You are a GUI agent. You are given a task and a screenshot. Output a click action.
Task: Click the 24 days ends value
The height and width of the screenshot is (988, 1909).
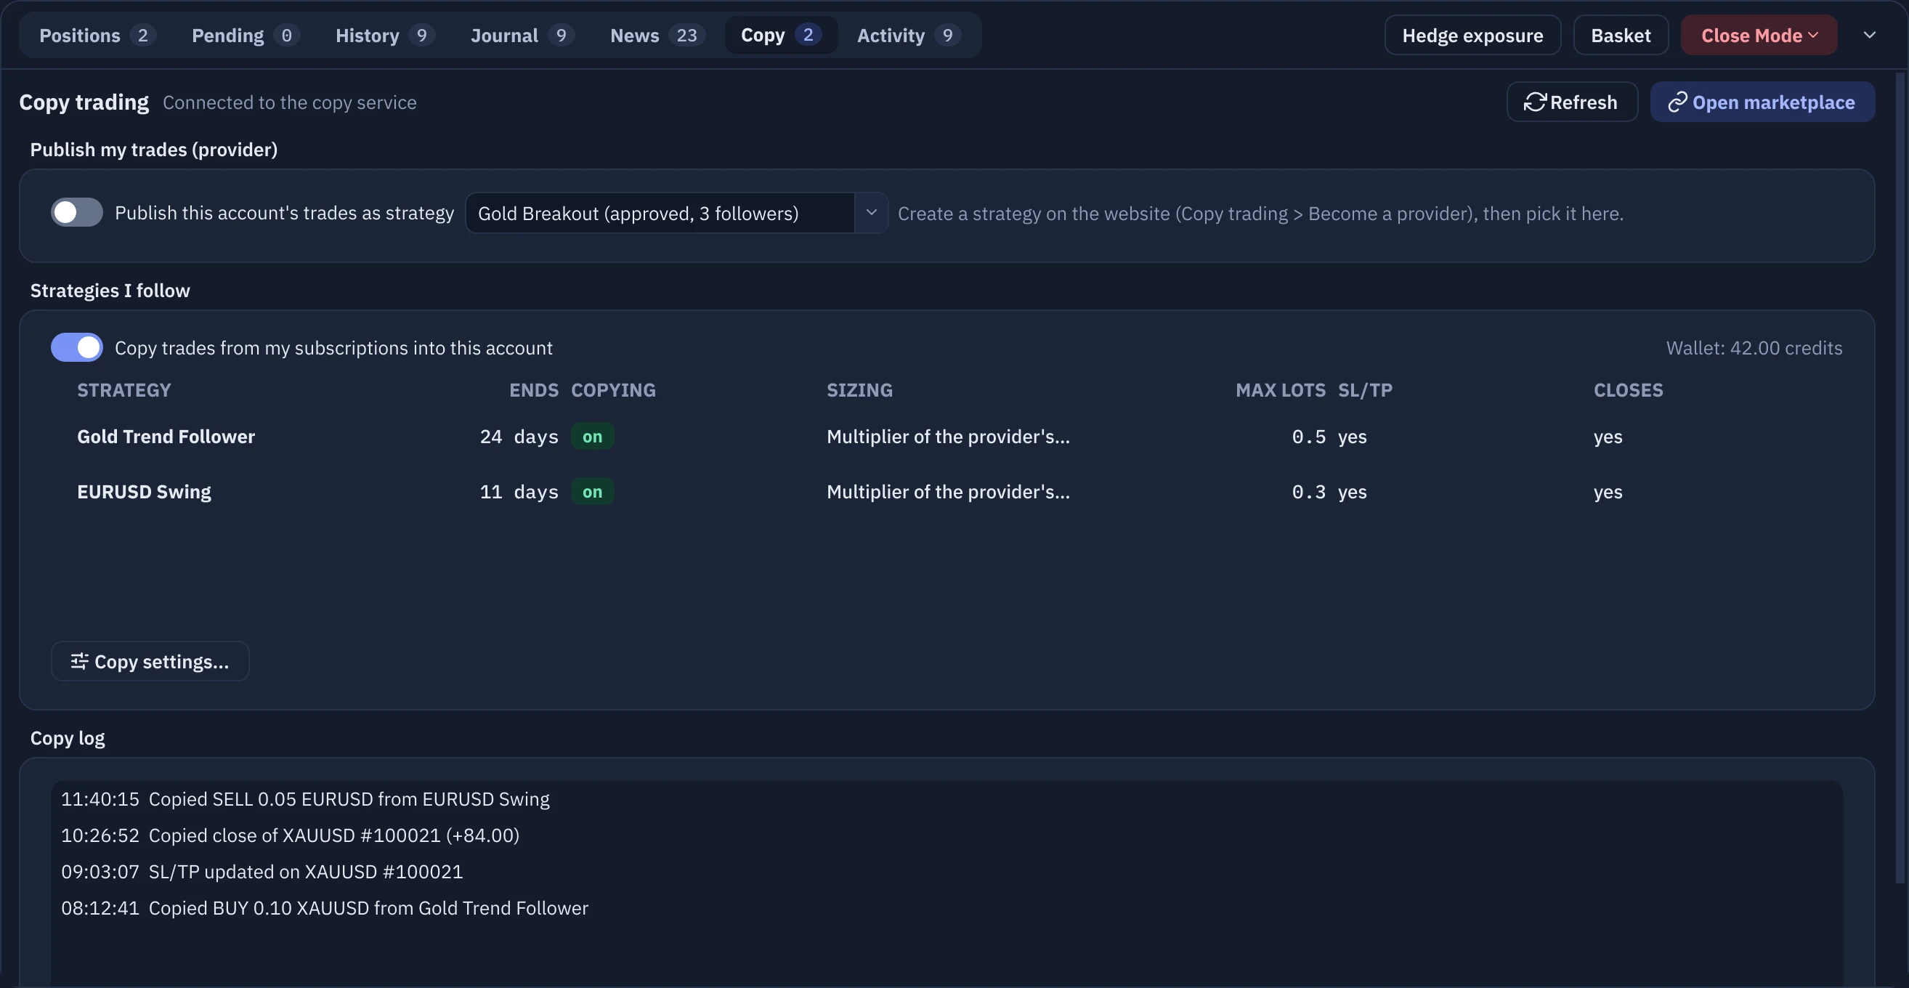[x=519, y=437]
